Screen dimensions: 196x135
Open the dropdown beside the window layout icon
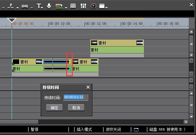tap(107, 7)
